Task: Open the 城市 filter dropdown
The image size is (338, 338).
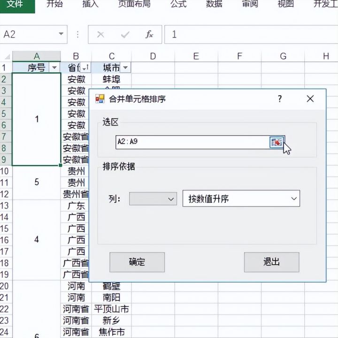Action: click(x=125, y=68)
